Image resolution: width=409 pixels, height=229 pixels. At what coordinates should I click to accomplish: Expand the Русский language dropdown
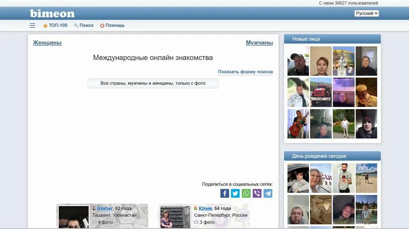tap(366, 14)
